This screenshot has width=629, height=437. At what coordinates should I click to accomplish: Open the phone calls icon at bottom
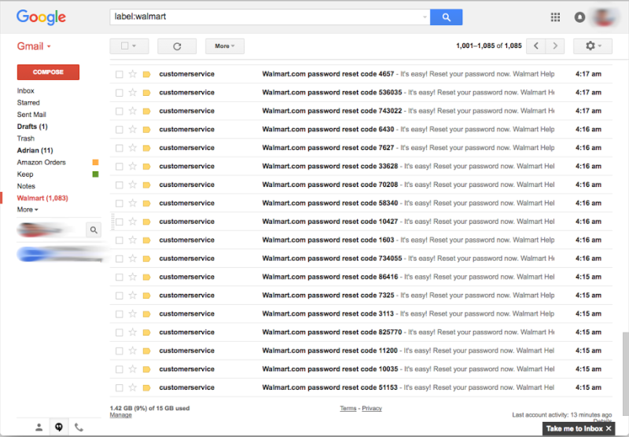pyautogui.click(x=79, y=428)
